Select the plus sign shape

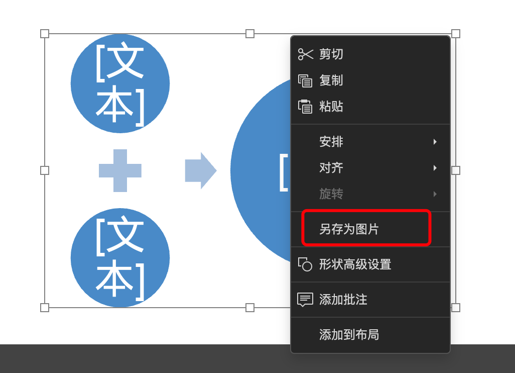(120, 170)
